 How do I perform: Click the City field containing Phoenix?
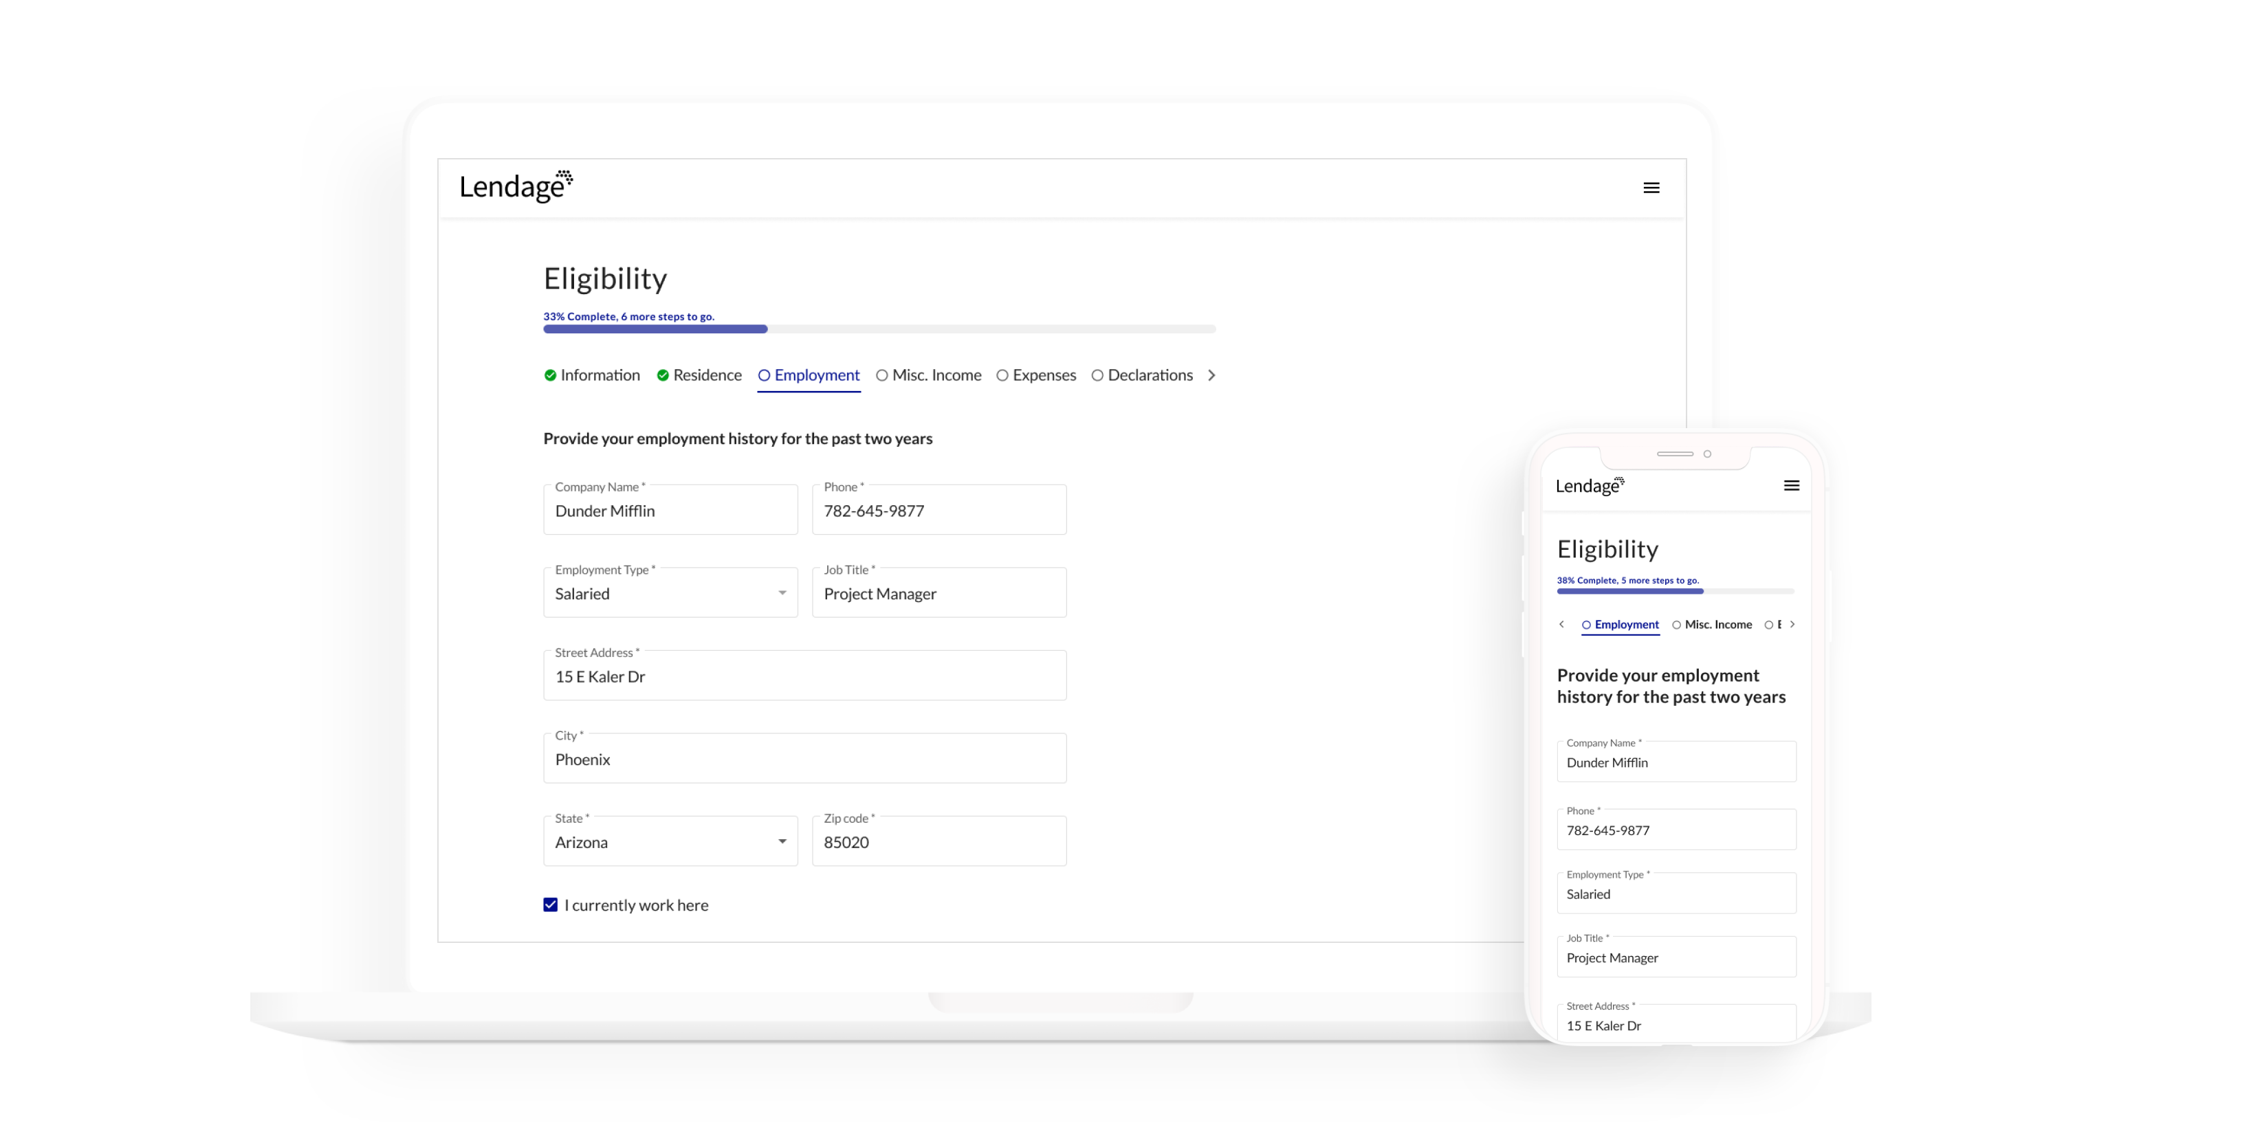pyautogui.click(x=805, y=758)
